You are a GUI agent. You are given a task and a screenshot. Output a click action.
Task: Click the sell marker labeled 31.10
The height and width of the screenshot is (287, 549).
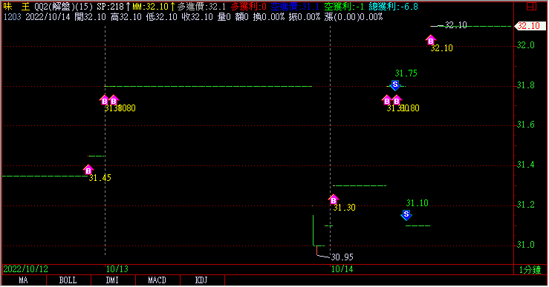point(406,214)
